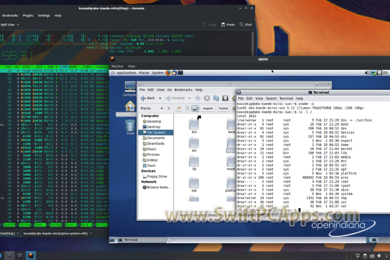The height and width of the screenshot is (260, 390).
Task: Open the QEMU Machine menu
Action: [x=117, y=67]
